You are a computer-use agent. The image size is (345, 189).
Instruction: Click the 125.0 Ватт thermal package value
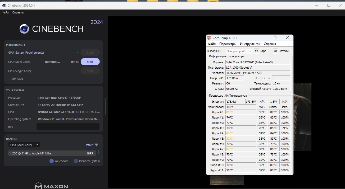281,89
